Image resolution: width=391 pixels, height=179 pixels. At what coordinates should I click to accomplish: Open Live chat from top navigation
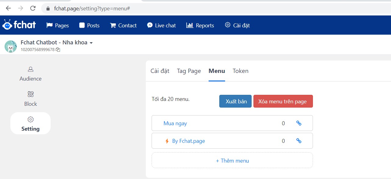(x=161, y=26)
